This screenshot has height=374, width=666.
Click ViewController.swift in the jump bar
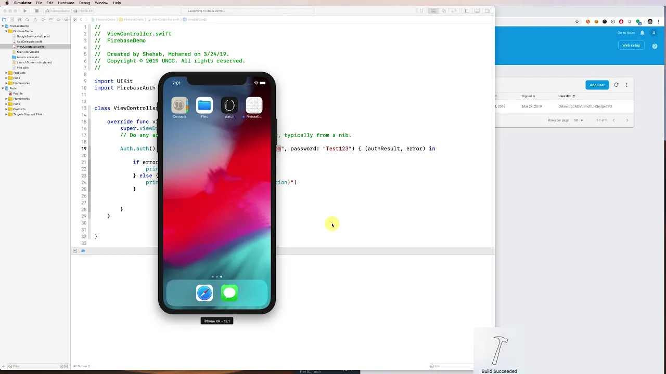click(165, 20)
